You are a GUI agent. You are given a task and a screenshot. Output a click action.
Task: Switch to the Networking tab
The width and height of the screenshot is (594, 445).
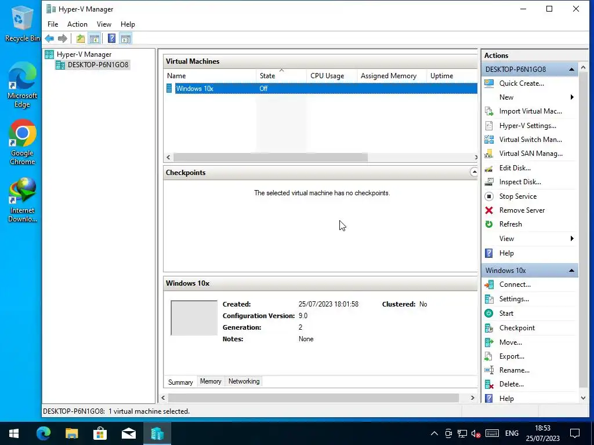pyautogui.click(x=244, y=381)
